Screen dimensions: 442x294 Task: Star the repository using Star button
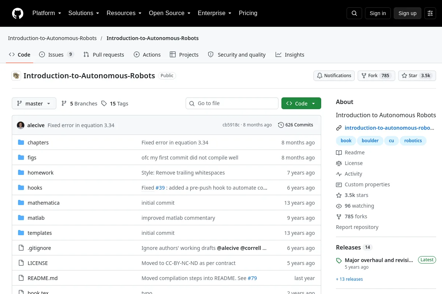(x=417, y=76)
